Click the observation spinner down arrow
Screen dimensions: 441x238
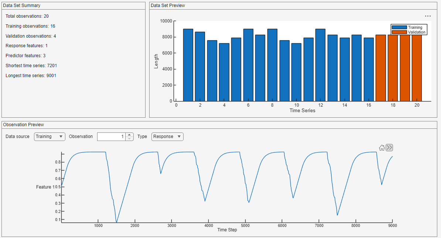(x=129, y=138)
